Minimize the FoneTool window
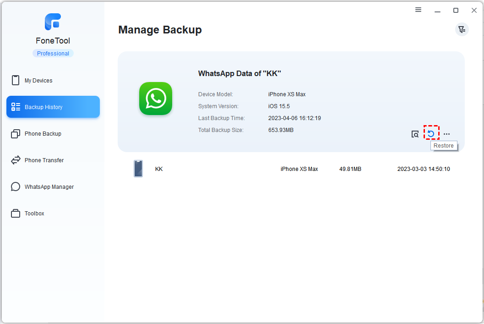Screen dimensions: 484x324 click(437, 10)
